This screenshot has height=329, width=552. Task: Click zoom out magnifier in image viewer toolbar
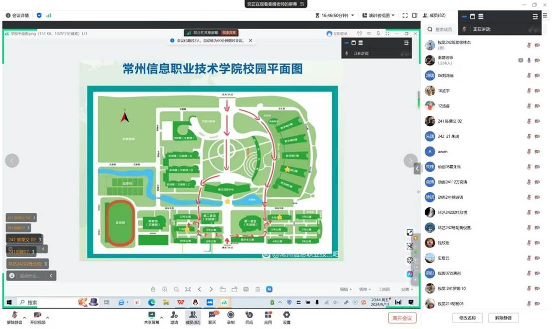point(176,289)
